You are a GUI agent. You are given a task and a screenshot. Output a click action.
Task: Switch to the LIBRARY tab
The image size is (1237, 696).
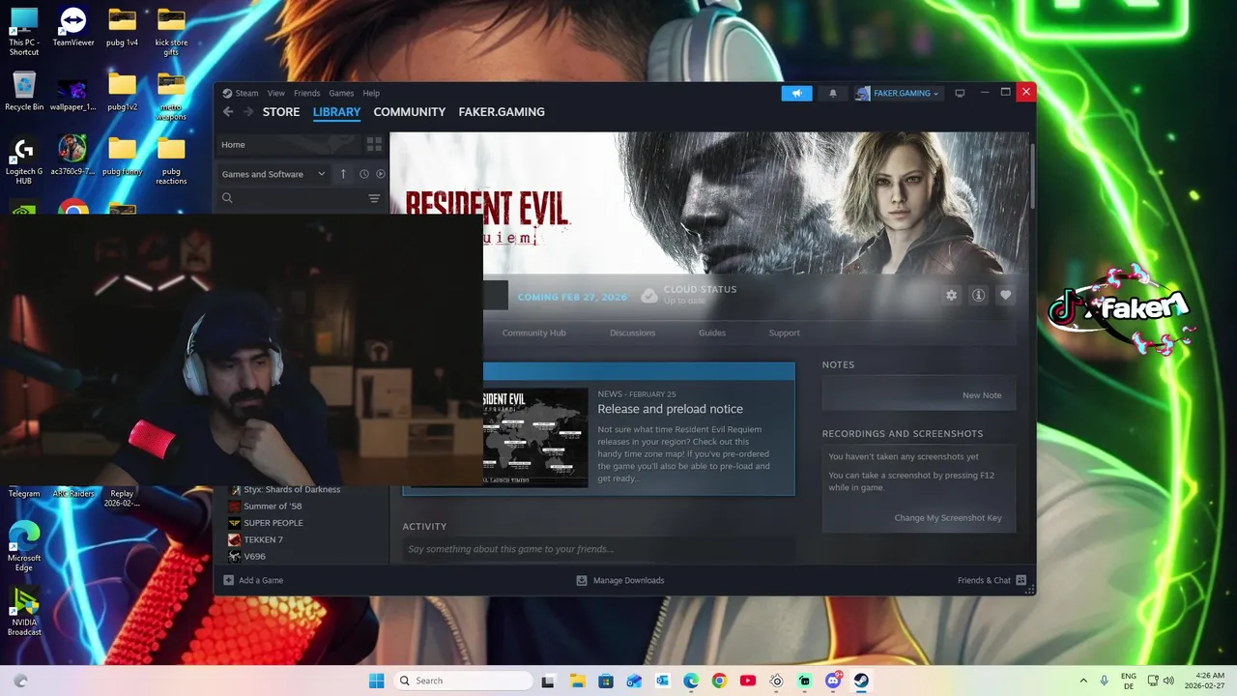(336, 112)
